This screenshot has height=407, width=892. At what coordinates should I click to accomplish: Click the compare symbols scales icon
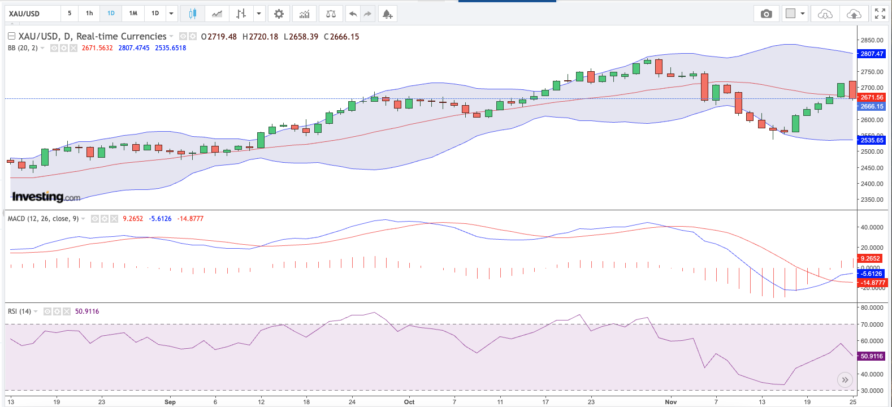point(331,14)
